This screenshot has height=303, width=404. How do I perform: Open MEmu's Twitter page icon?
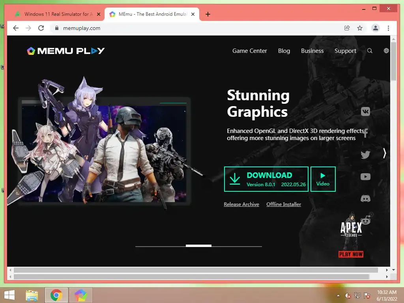point(365,155)
